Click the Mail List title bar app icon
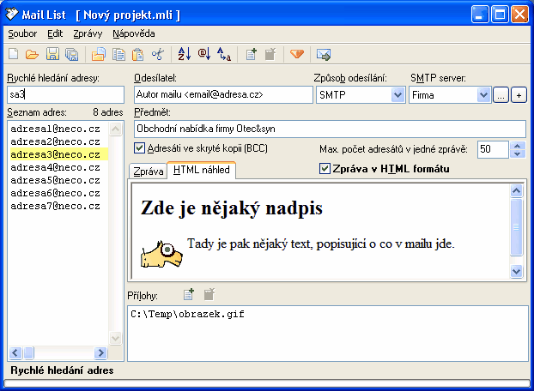 click(11, 14)
